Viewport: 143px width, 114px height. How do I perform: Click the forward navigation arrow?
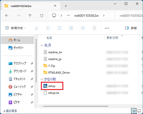tap(18, 16)
